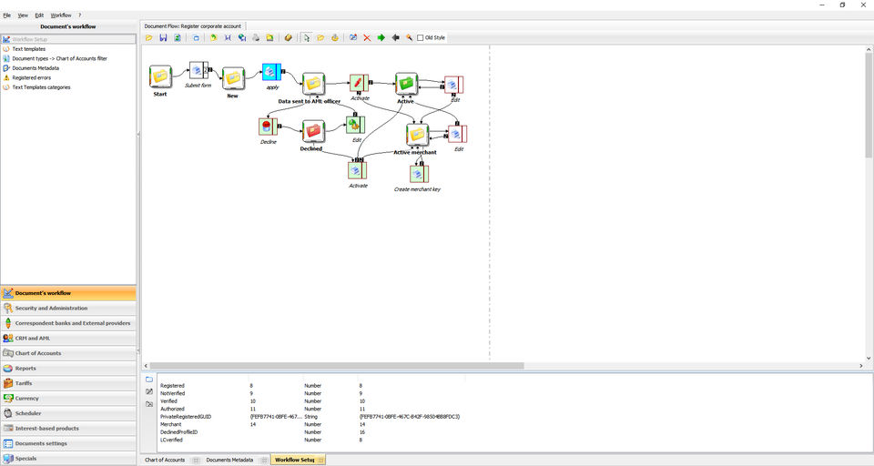
Task: Open Documents Metadata tree item
Action: tap(36, 68)
